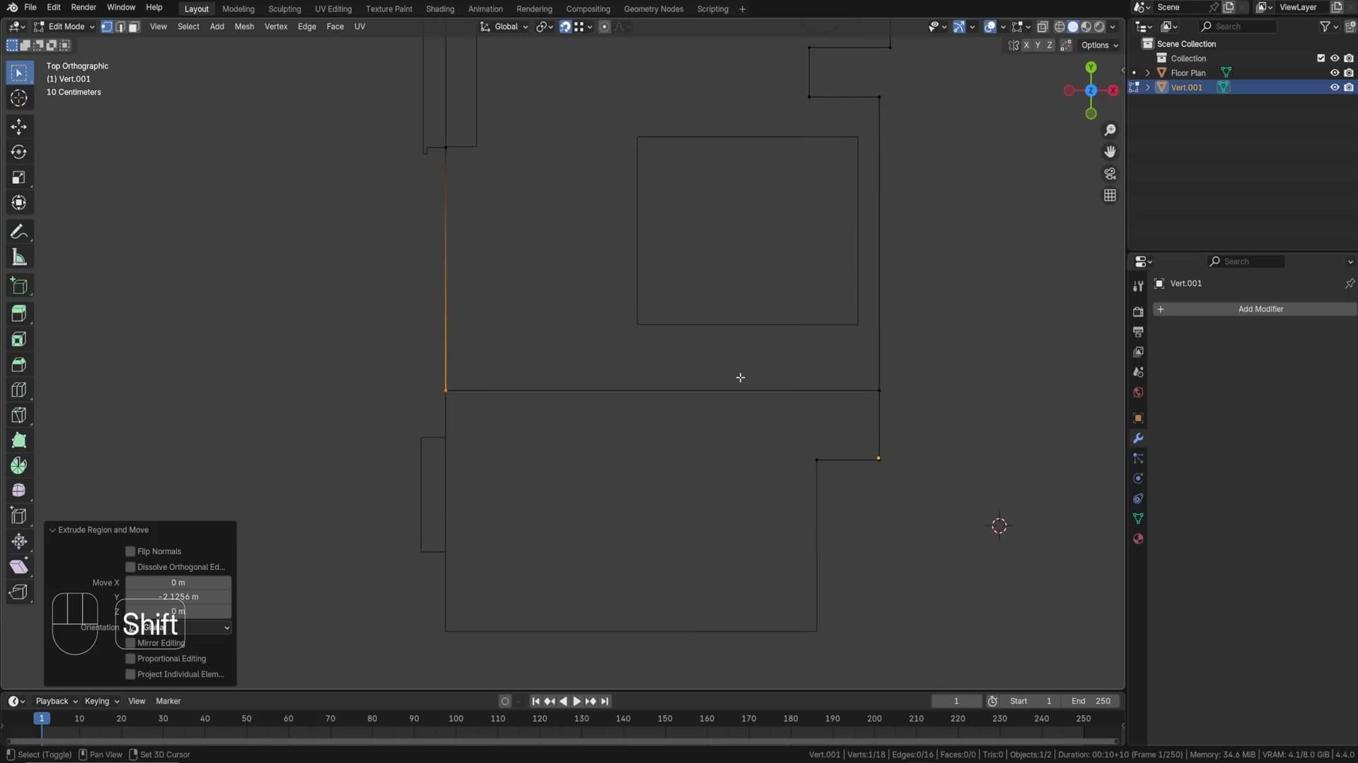Click the Move Y value field
The image size is (1358, 763).
(x=178, y=597)
